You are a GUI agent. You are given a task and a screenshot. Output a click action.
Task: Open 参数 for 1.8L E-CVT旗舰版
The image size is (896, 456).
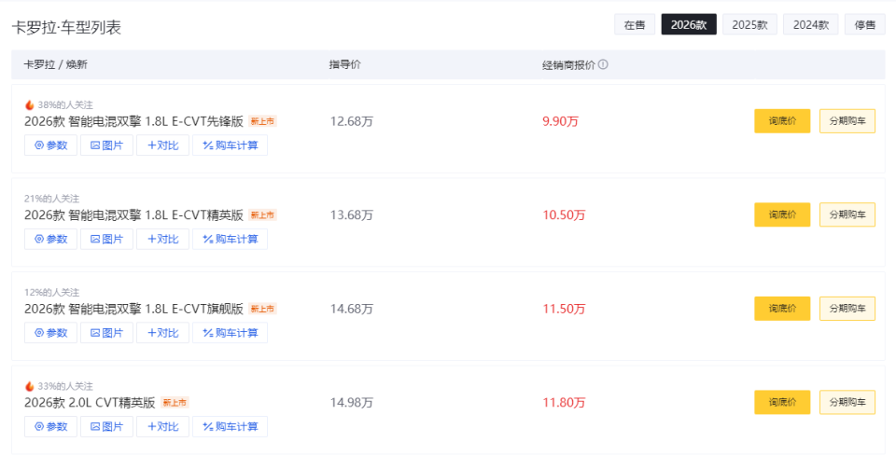click(x=51, y=333)
